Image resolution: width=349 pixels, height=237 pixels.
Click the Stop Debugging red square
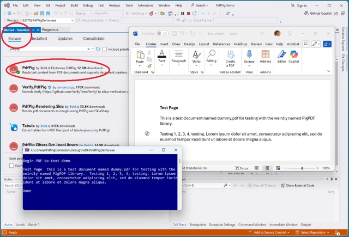[x=188, y=13]
